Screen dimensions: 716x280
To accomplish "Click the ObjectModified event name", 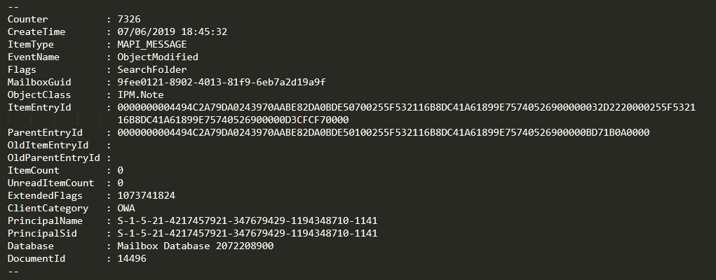I will pos(158,57).
